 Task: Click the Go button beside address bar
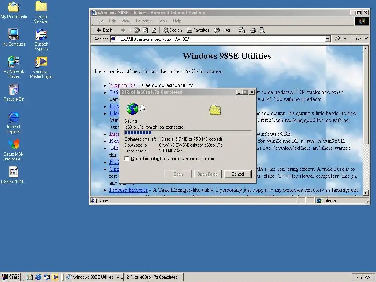[x=340, y=39]
